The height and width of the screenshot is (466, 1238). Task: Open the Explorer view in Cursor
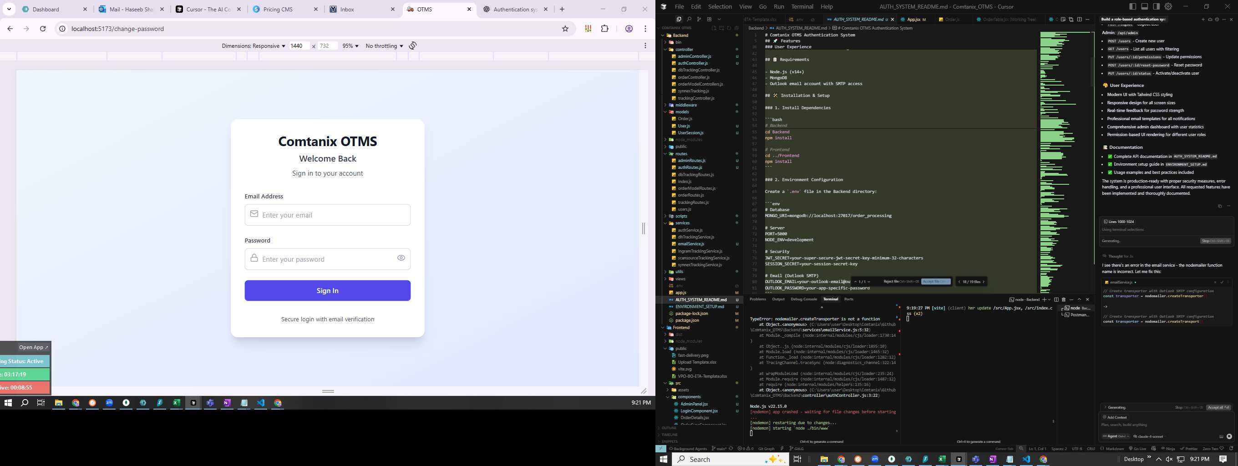pyautogui.click(x=679, y=19)
